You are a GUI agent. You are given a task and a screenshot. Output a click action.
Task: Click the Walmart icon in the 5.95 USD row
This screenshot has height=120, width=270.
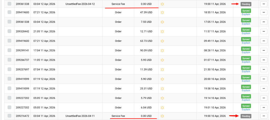pyautogui.click(x=162, y=60)
